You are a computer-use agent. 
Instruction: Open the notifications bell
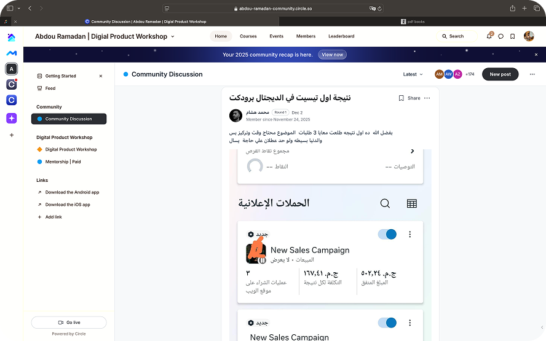(x=489, y=36)
